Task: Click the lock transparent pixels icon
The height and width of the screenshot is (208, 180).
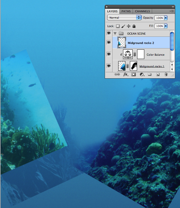Action: (x=118, y=26)
